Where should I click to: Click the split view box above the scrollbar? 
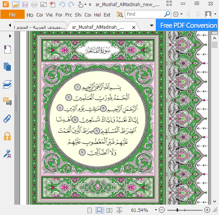[x=215, y=33]
